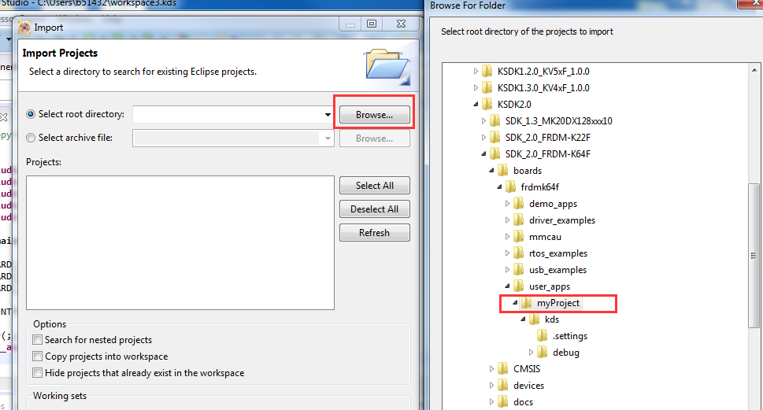Expand the rtos_examples folder
763x410 pixels.
pyautogui.click(x=508, y=253)
